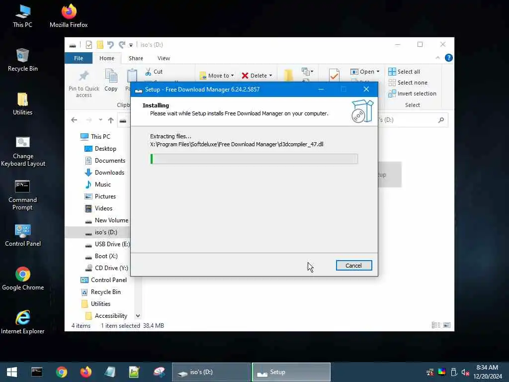
Task: Switch to the Home ribbon tab
Action: [107, 58]
